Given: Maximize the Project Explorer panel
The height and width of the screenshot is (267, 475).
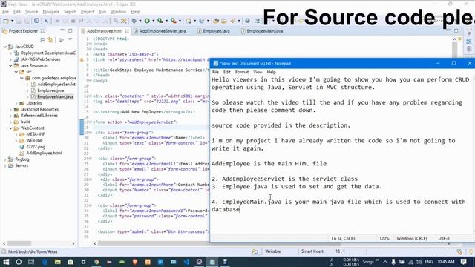Looking at the screenshot, I should [x=70, y=30].
